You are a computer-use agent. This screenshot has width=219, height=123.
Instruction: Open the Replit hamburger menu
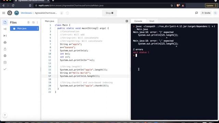[x=4, y=13]
